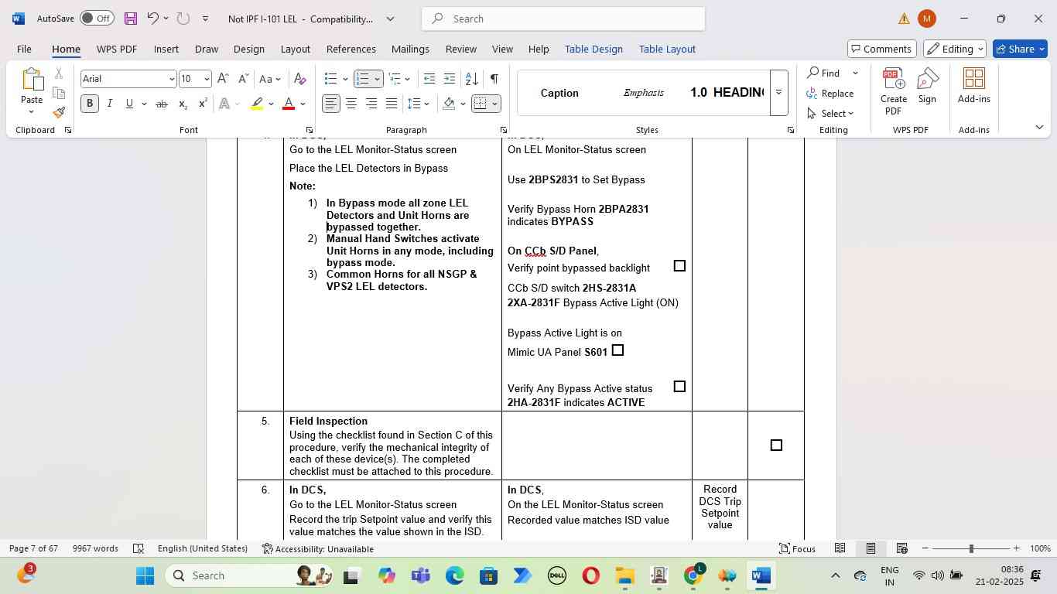Click Accessibility: Unavailable status

pos(318,548)
